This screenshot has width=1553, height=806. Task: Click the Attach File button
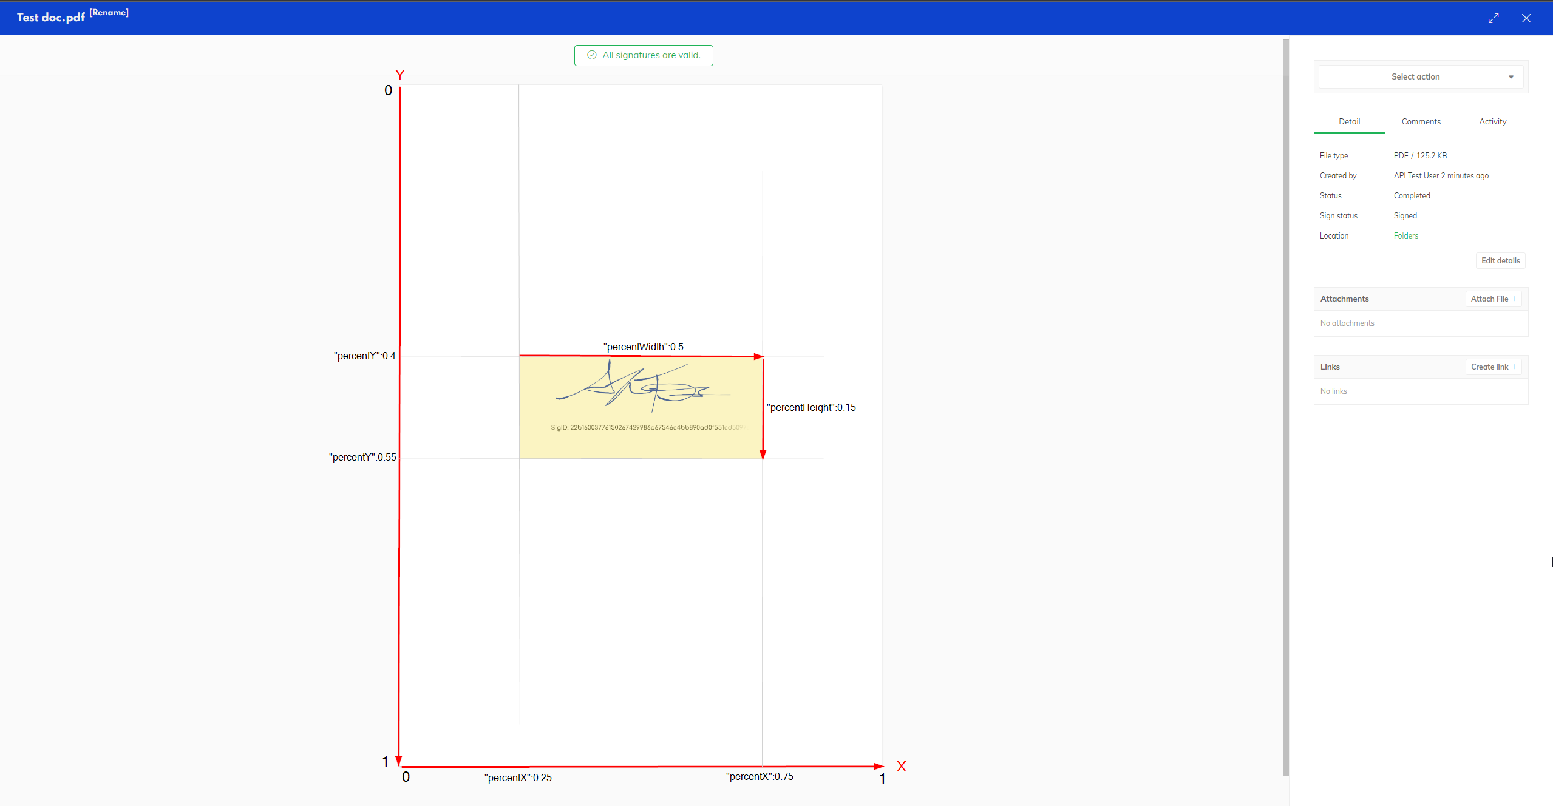1489,299
